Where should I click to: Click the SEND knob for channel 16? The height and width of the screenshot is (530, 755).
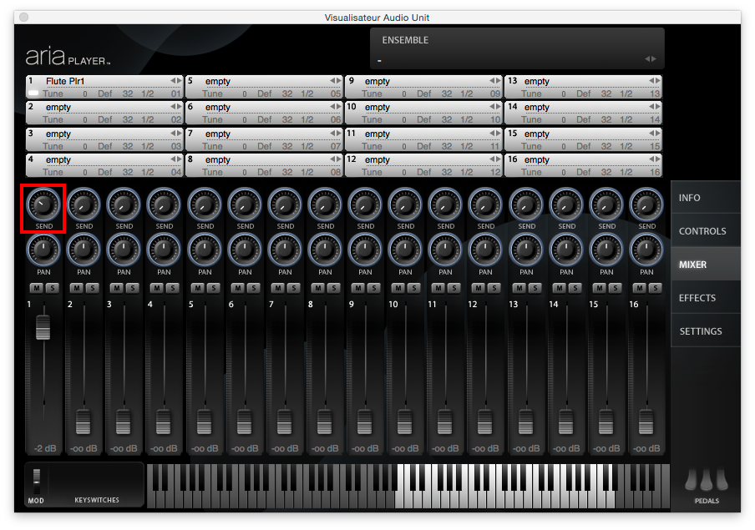pyautogui.click(x=646, y=203)
